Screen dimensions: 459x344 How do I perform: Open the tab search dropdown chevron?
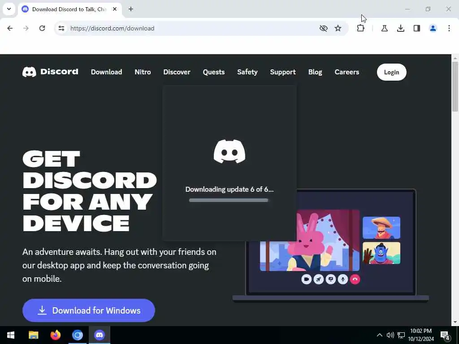point(9,9)
